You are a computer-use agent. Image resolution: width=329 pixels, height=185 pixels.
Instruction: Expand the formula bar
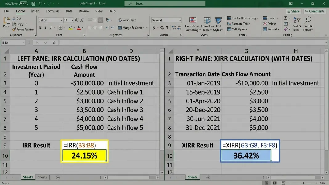click(326, 42)
